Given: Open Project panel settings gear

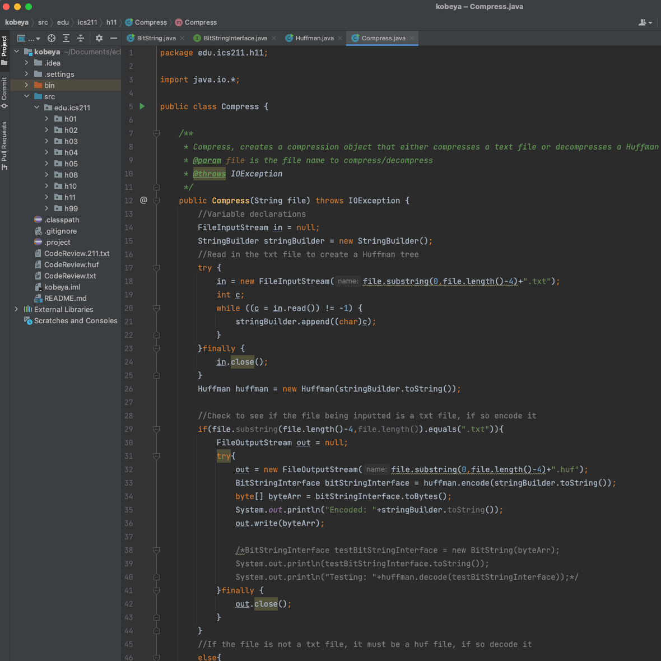Looking at the screenshot, I should click(99, 38).
